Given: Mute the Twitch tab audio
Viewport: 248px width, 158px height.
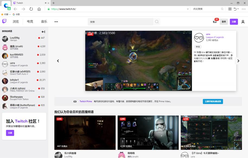Looking at the screenshot, I should tap(46, 3).
